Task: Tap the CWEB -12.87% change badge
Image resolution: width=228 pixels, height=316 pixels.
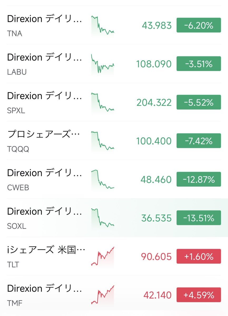Action: [198, 179]
